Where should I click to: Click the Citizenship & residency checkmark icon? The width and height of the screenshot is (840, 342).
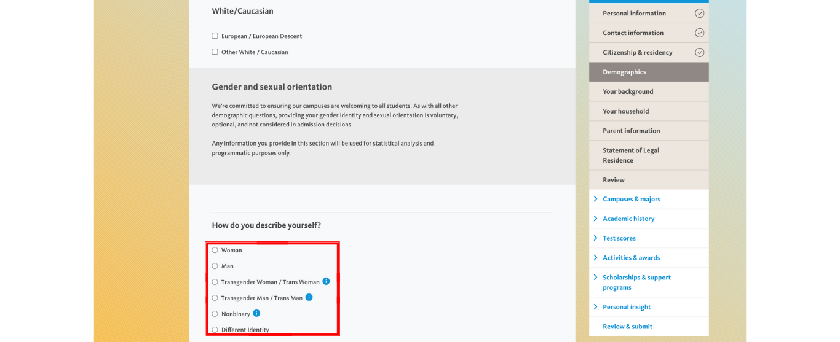click(x=699, y=52)
